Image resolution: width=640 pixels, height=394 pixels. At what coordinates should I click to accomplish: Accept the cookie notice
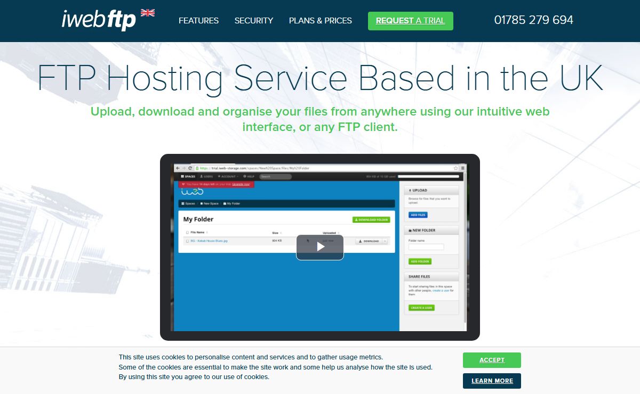click(492, 360)
